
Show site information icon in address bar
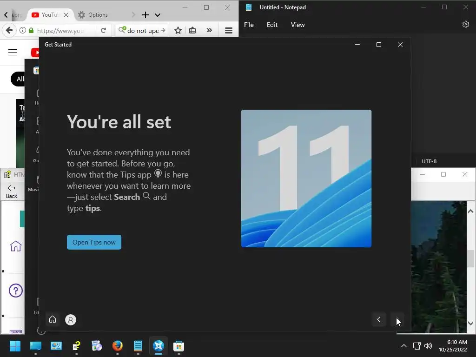pyautogui.click(x=22, y=30)
